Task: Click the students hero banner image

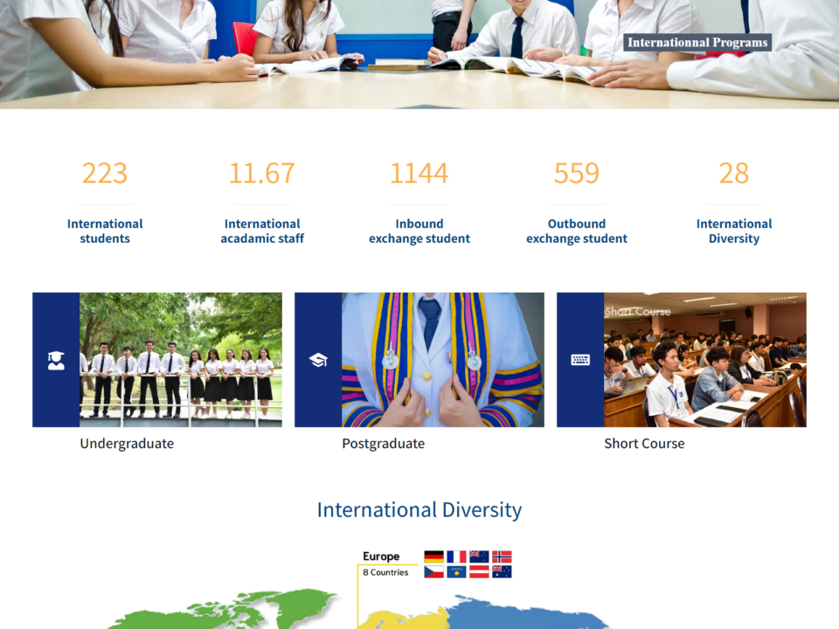Action: (x=419, y=54)
